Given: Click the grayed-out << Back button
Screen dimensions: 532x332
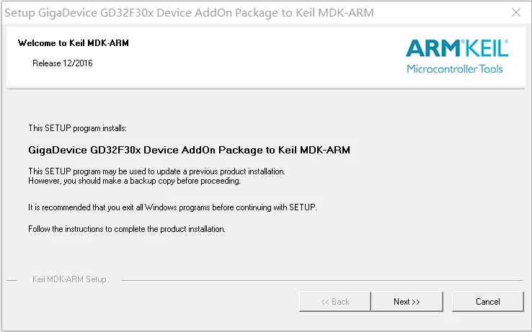Looking at the screenshot, I should tap(335, 302).
